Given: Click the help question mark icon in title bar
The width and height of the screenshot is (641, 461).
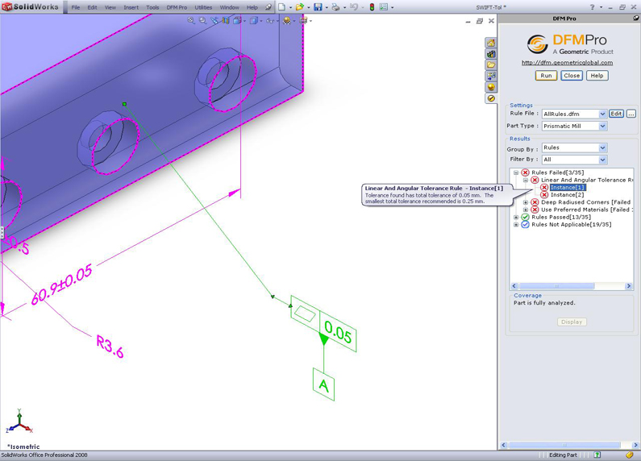Looking at the screenshot, I should pyautogui.click(x=592, y=7).
